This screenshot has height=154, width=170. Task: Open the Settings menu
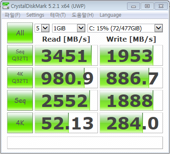35,15
